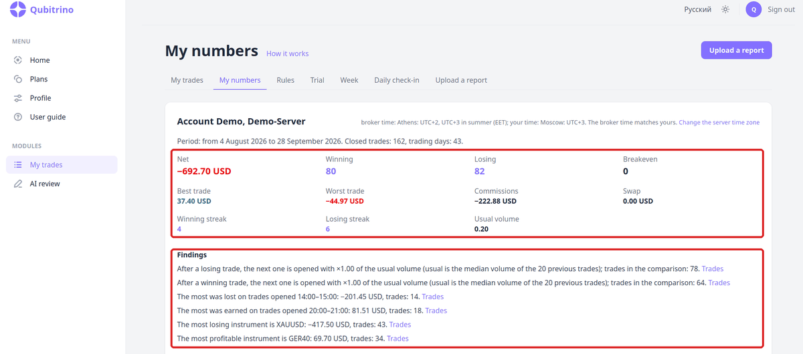Viewport: 803px width, 354px height.
Task: Click the My numbers page title
Action: tap(211, 51)
